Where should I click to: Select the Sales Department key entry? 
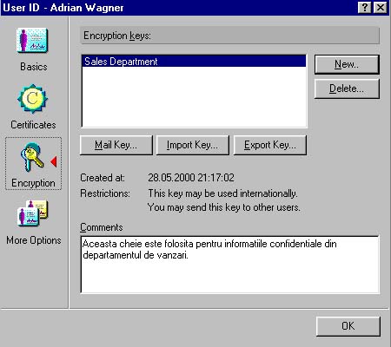pyautogui.click(x=194, y=62)
